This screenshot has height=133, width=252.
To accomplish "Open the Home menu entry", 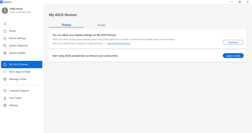I will click(x=12, y=31).
